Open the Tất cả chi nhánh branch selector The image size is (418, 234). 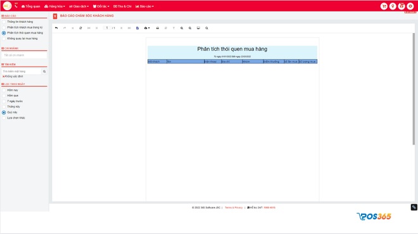(x=24, y=55)
